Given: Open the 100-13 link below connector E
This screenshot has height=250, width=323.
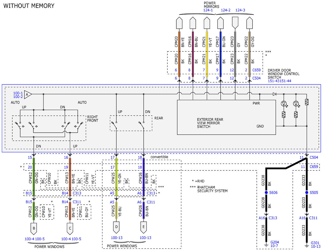Looking at the screenshot, I should click(146, 238).
